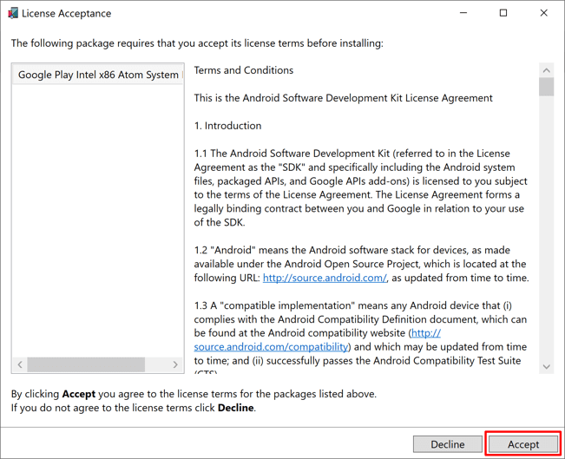Click the License Acceptance window icon
Image resolution: width=565 pixels, height=459 pixels.
12,13
